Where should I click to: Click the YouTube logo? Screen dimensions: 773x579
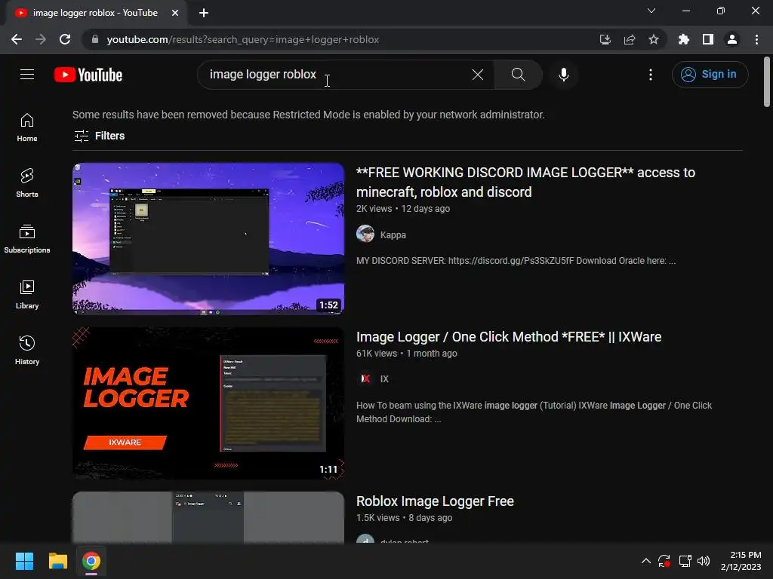click(88, 75)
